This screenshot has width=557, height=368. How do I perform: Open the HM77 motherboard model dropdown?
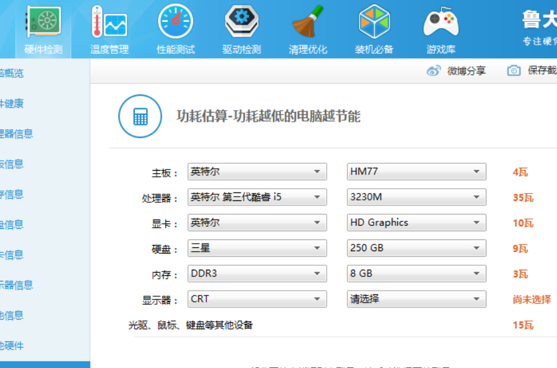(416, 172)
